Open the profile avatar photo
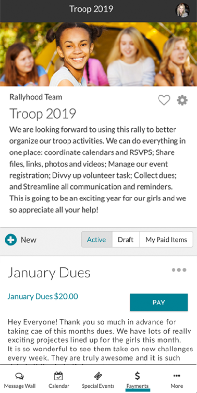The image size is (197, 393). click(182, 10)
